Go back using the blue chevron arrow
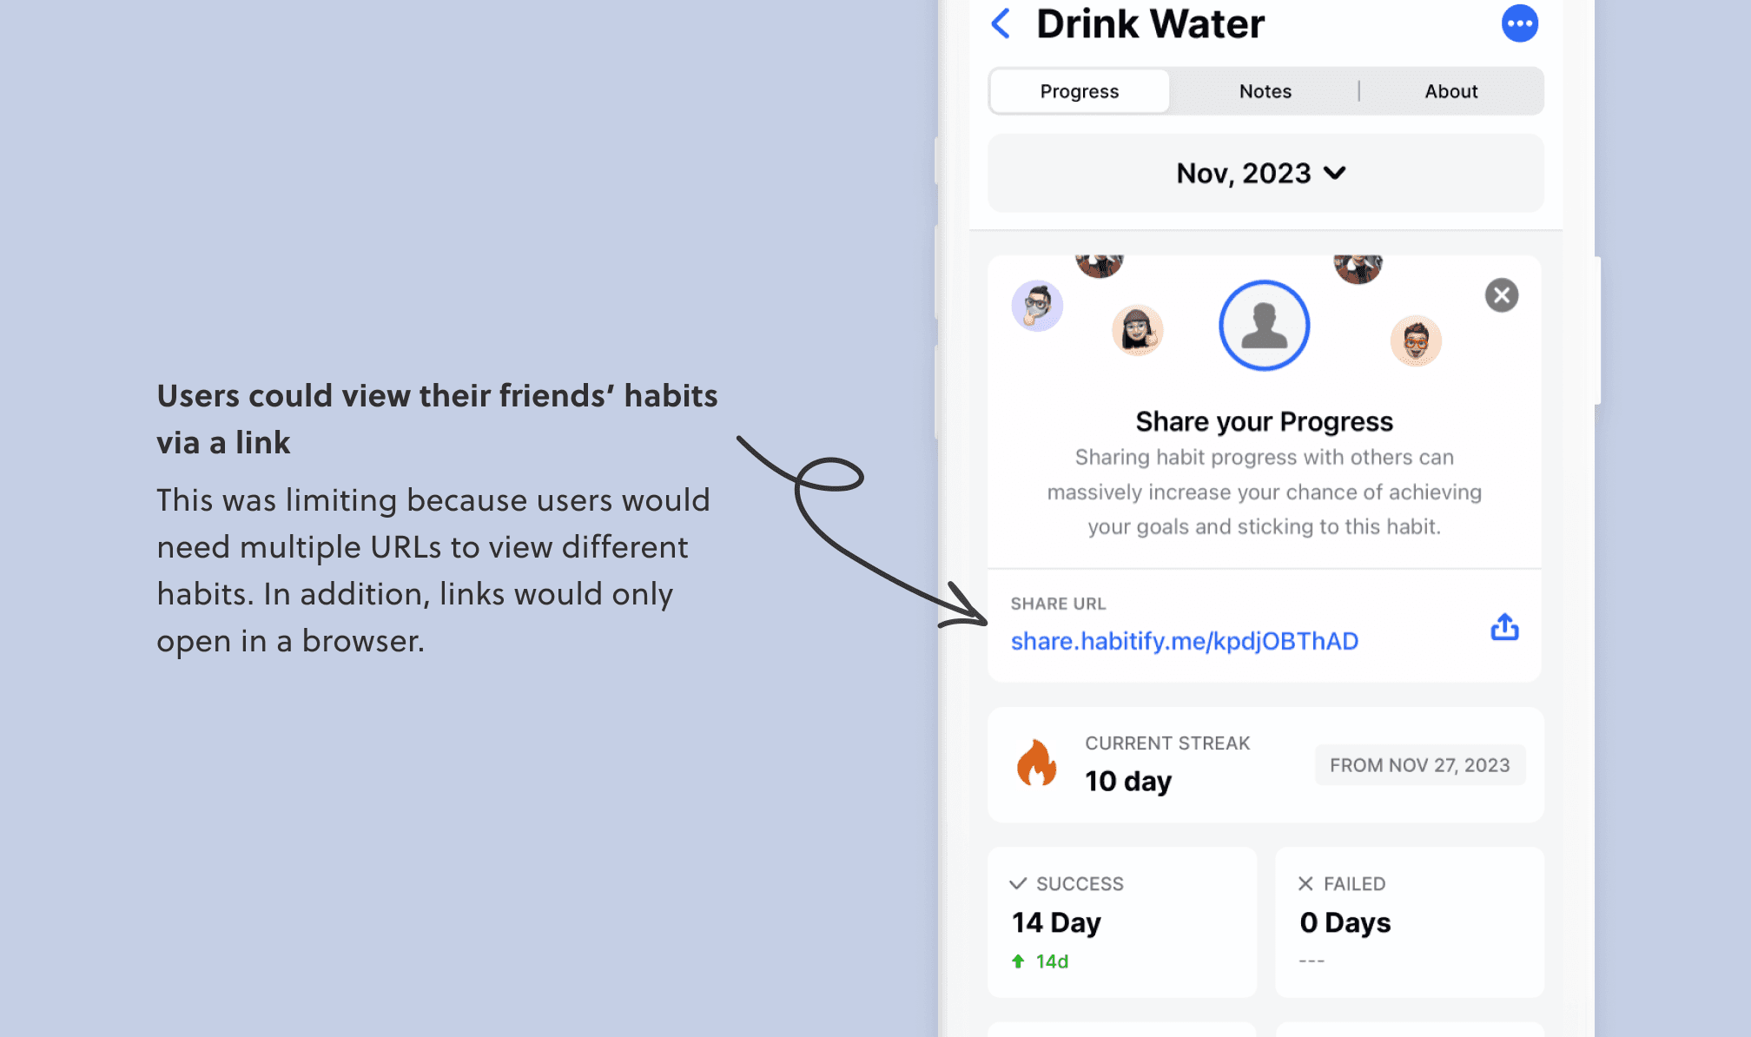This screenshot has height=1037, width=1751. pos(1001,23)
